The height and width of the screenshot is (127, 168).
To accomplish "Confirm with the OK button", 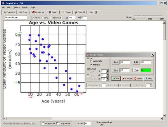I will click(116, 79).
